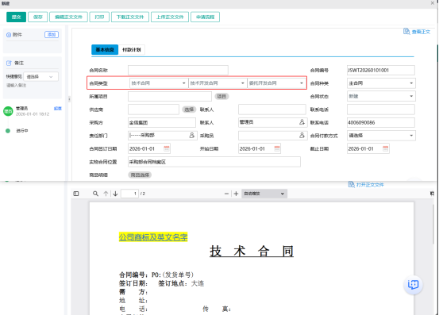
Task: Click the 管理员 avatar in the flow timeline
Action: 8,111
